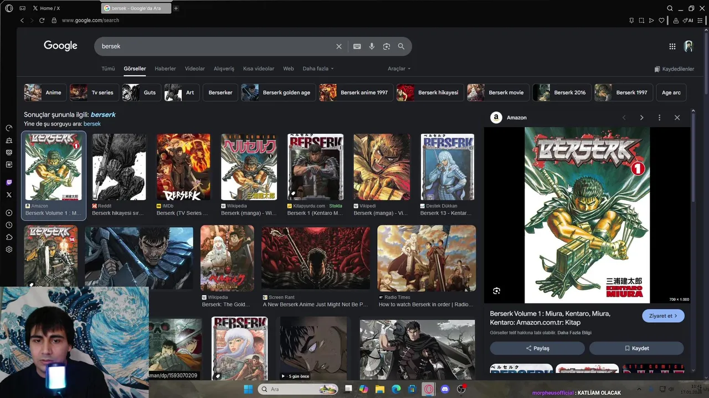
Task: Open the Kısa videolar tab
Action: (x=259, y=69)
